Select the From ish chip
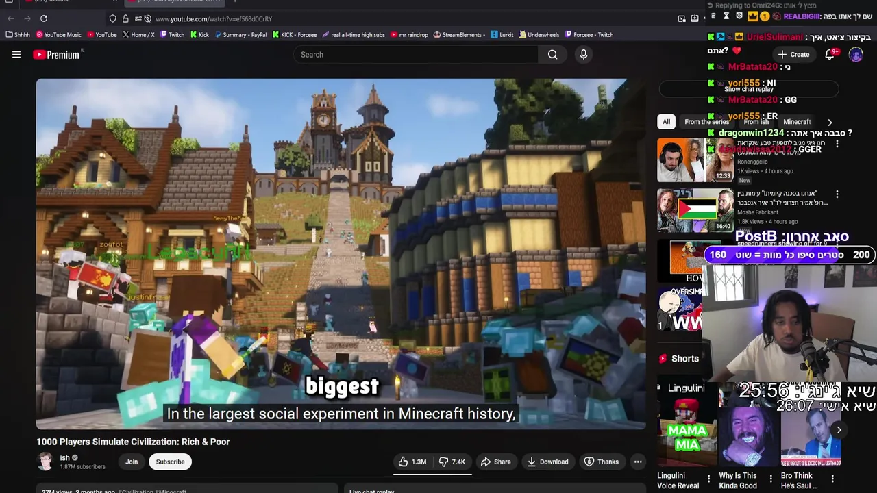 (x=756, y=122)
